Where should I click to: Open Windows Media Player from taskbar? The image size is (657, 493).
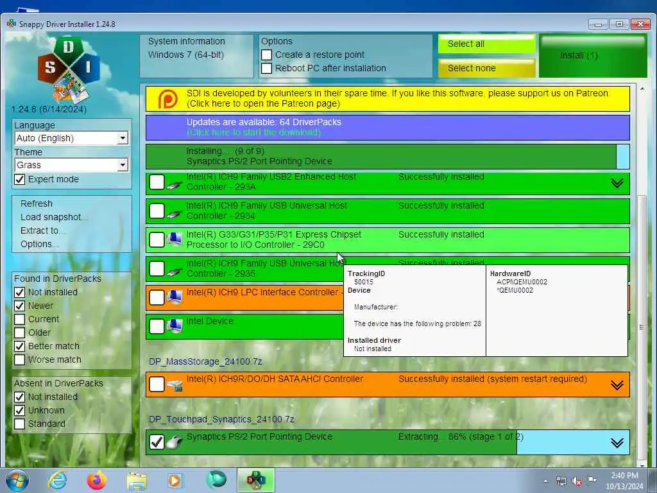click(176, 480)
